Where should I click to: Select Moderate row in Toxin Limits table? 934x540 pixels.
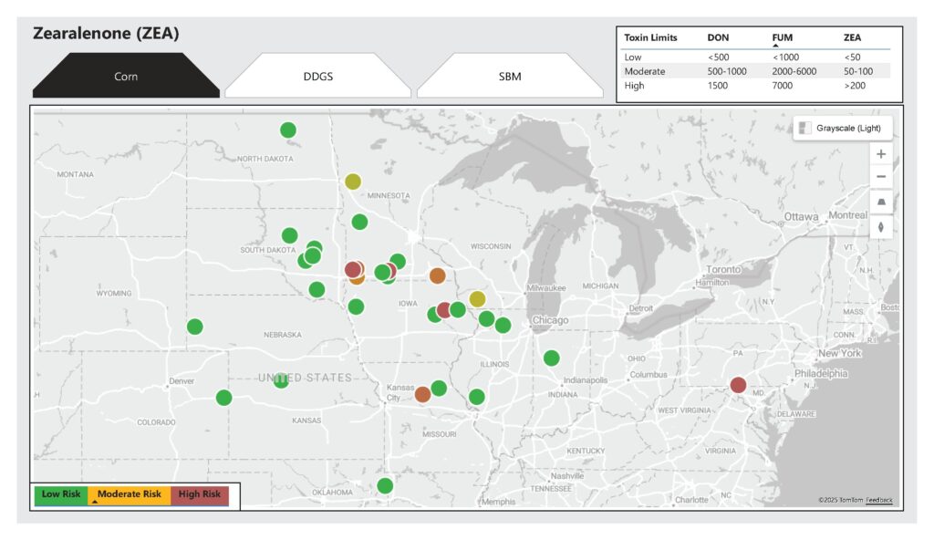pos(645,71)
